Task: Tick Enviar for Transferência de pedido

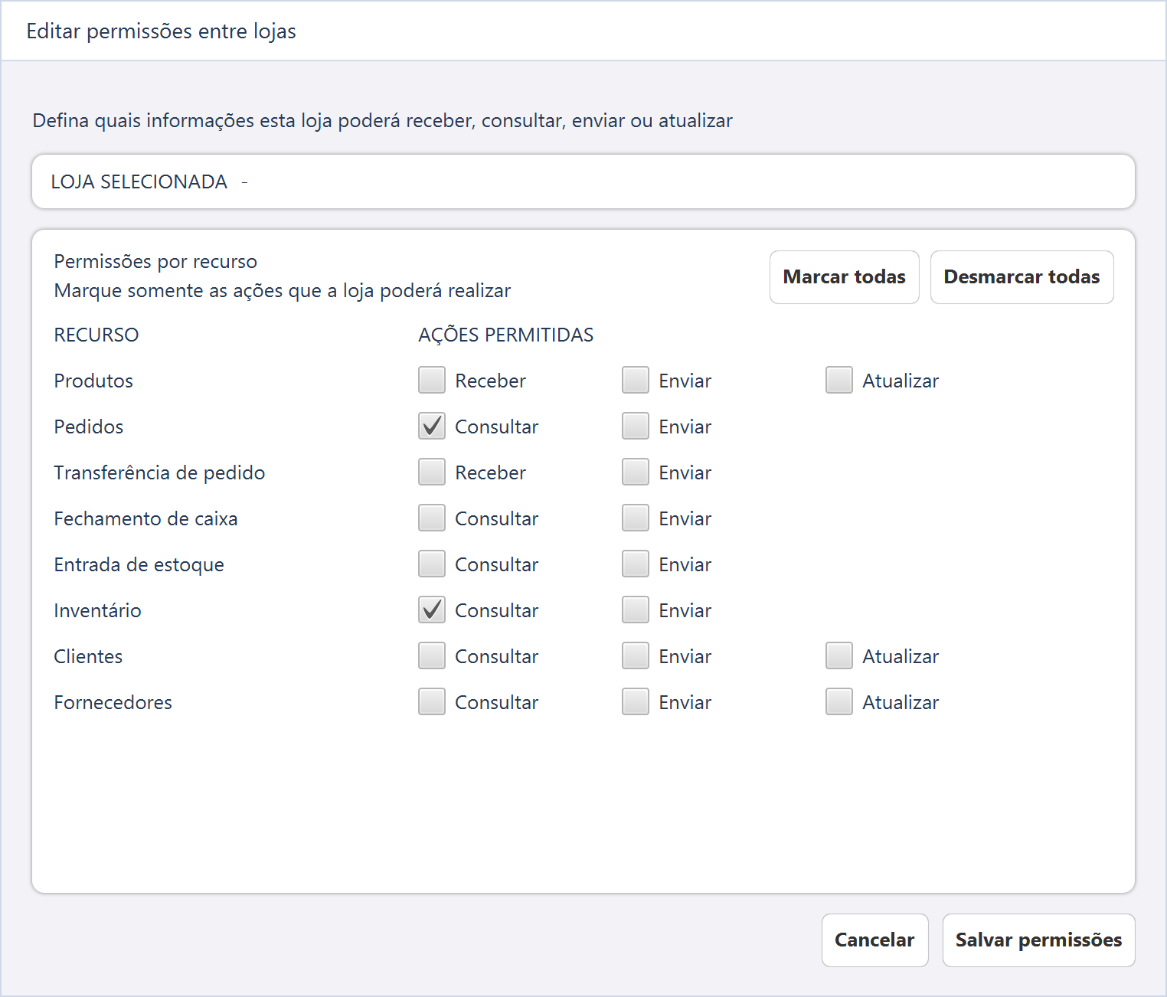Action: point(636,472)
